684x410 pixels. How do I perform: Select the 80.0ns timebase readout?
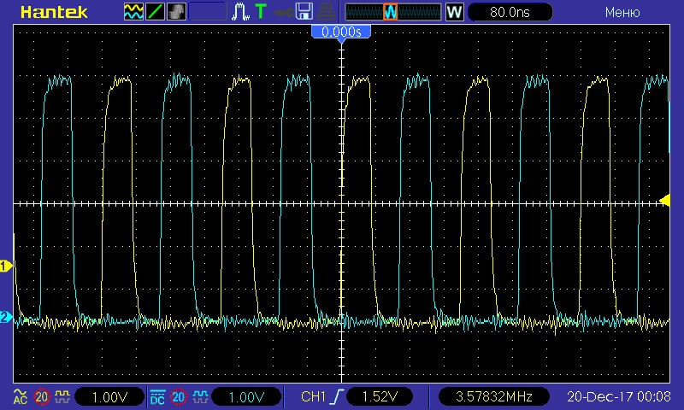510,12
